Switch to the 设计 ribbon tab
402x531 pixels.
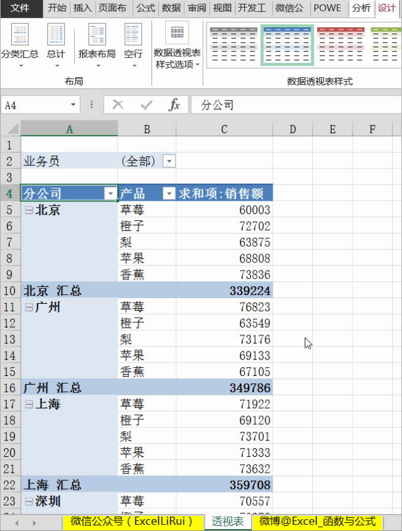click(387, 8)
